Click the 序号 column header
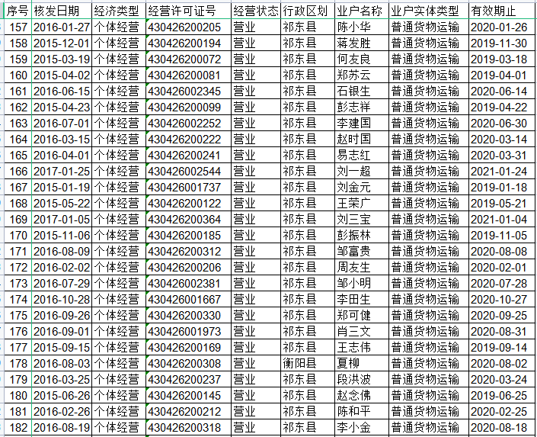537x437 pixels. coord(18,11)
